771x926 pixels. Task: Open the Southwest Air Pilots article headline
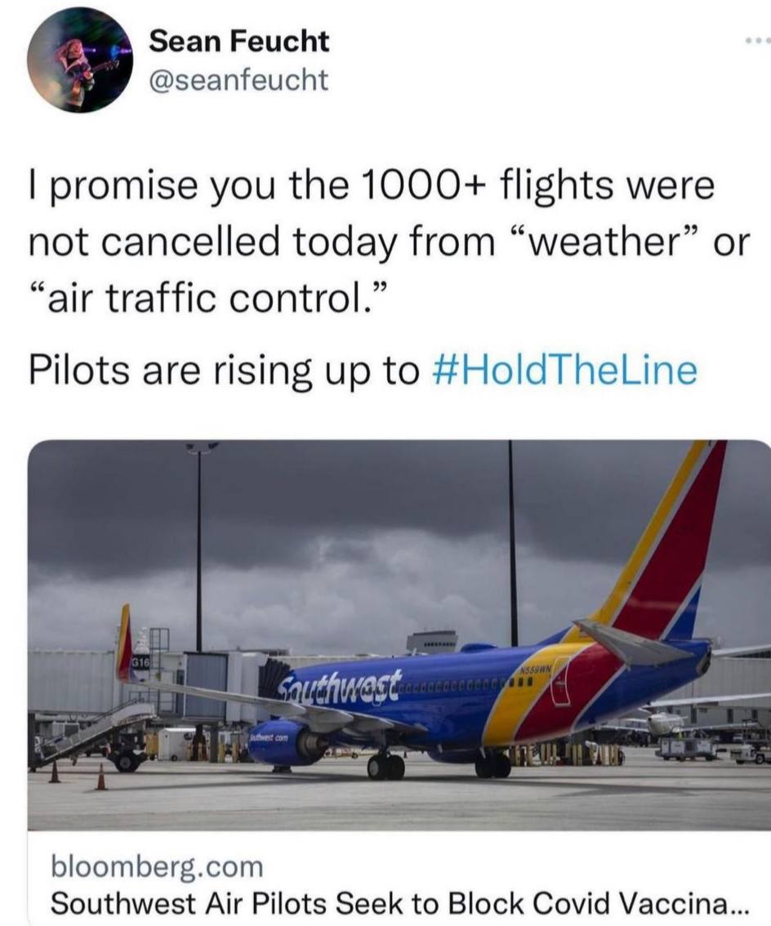[400, 903]
